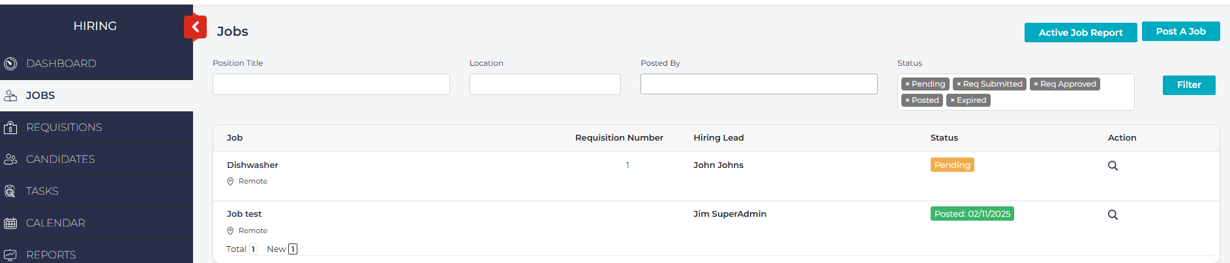Click the Post A Job button
The height and width of the screenshot is (263, 1230).
(1180, 31)
